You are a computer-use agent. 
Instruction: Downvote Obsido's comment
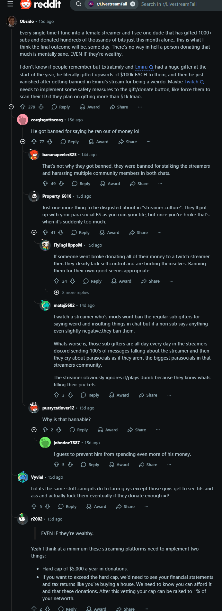click(41, 107)
